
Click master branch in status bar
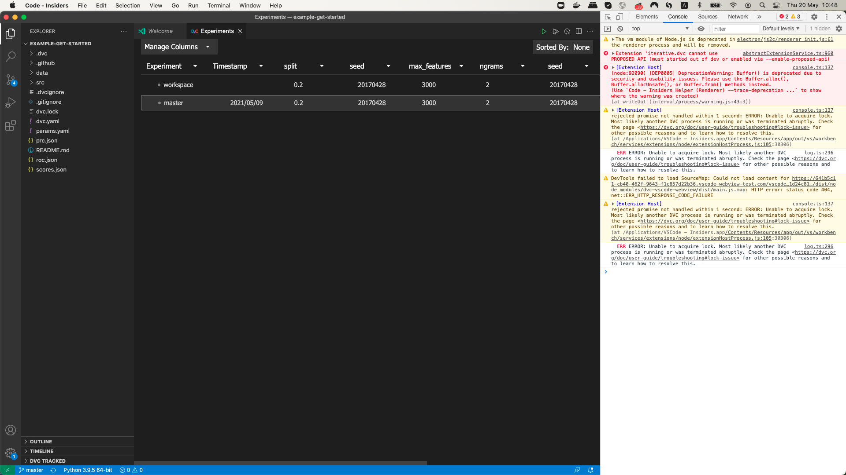click(31, 470)
